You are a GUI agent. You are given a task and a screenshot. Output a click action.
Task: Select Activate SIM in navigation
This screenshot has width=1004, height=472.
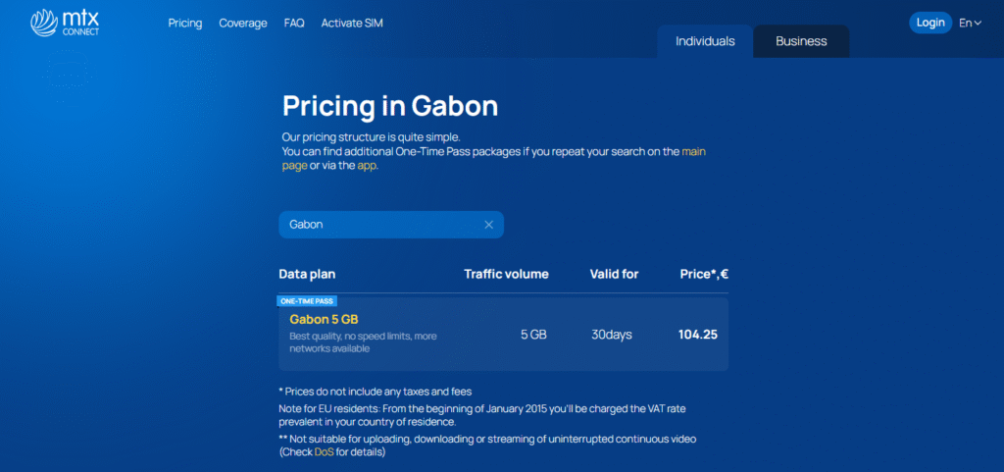coord(352,24)
